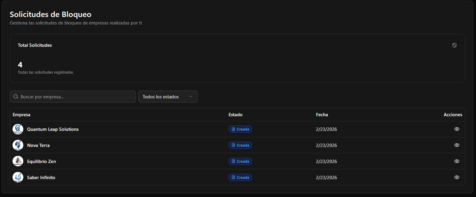The image size is (476, 197).
Task: Click the Saber Infinito avatar
Action: (x=18, y=177)
